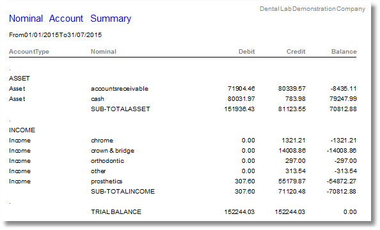Click the prosthetics nominal name
Image resolution: width=380 pixels, height=230 pixels.
click(x=107, y=181)
